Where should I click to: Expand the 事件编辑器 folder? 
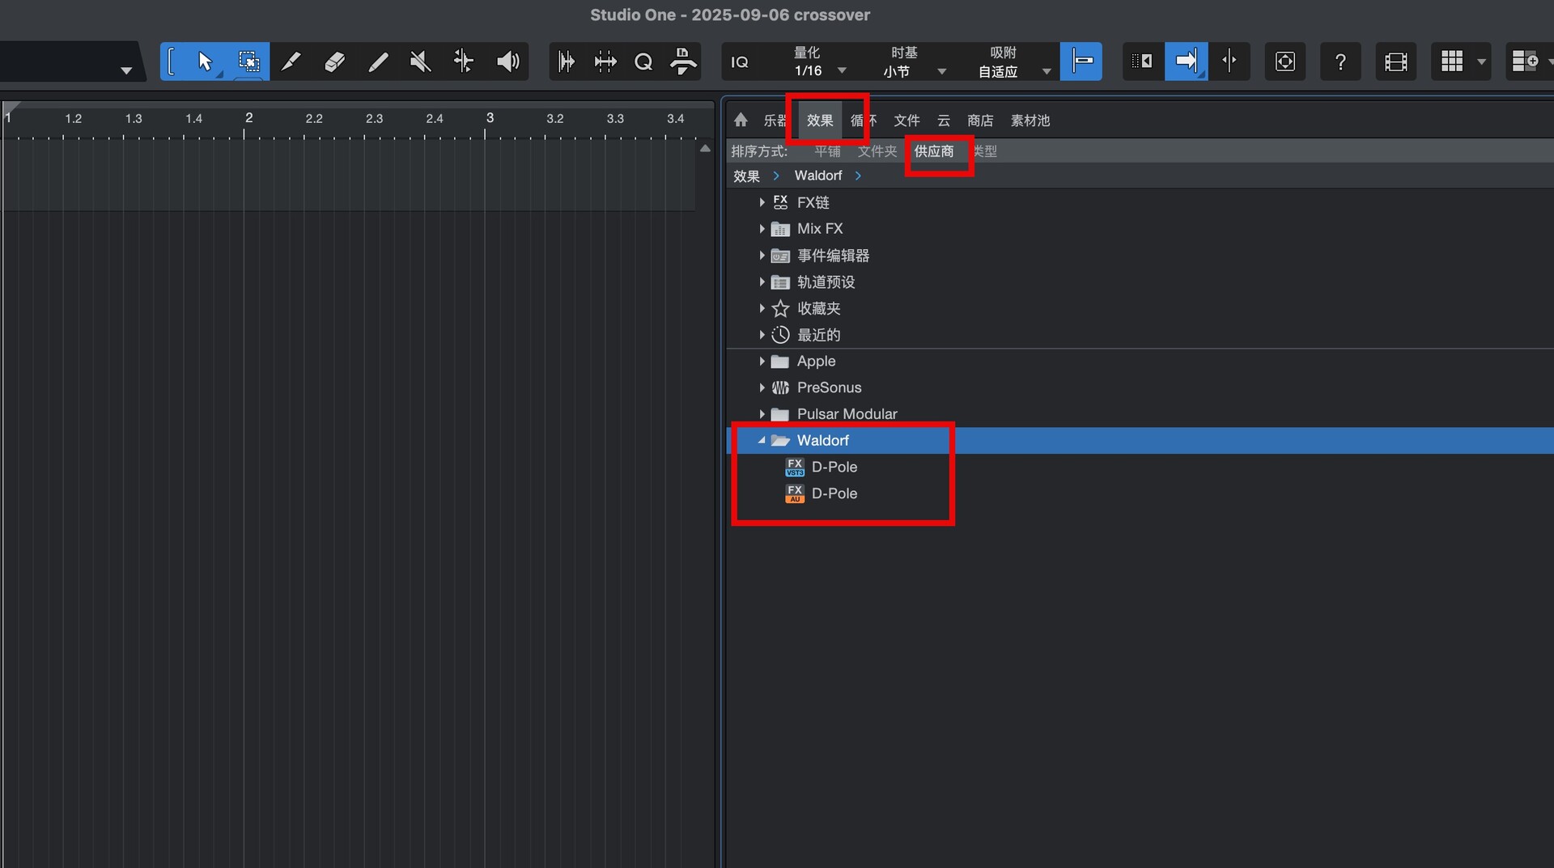[762, 256]
